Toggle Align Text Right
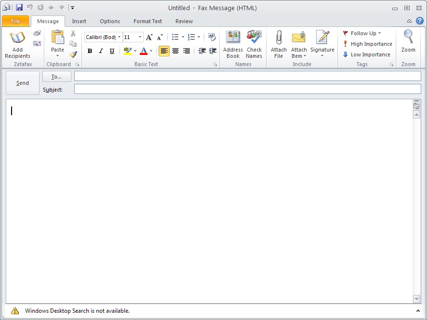 (186, 51)
